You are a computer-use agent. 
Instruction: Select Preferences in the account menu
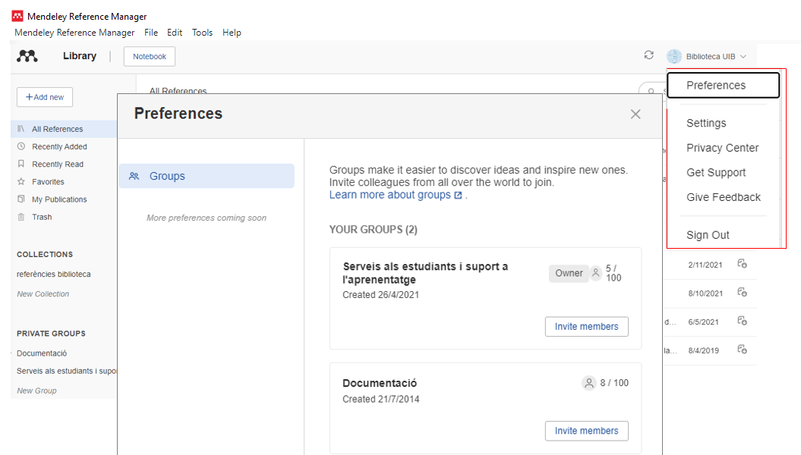point(724,85)
